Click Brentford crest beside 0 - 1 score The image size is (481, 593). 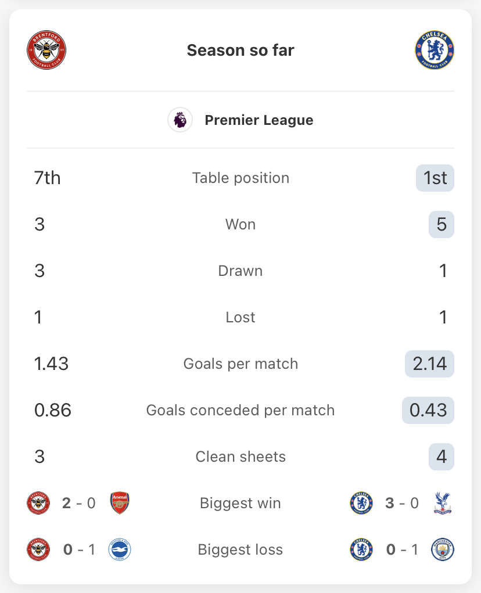(x=38, y=549)
